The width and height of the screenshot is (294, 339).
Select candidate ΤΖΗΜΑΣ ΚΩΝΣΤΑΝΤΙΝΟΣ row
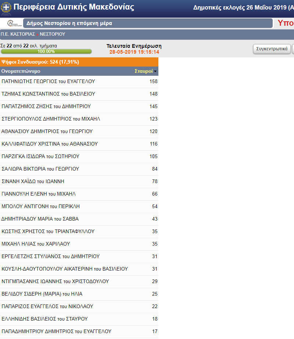pyautogui.click(x=79, y=94)
